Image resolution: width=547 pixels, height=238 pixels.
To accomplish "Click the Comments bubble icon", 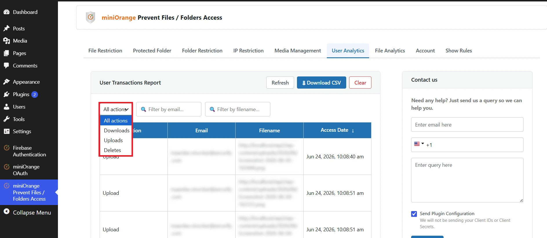I will [x=6, y=66].
